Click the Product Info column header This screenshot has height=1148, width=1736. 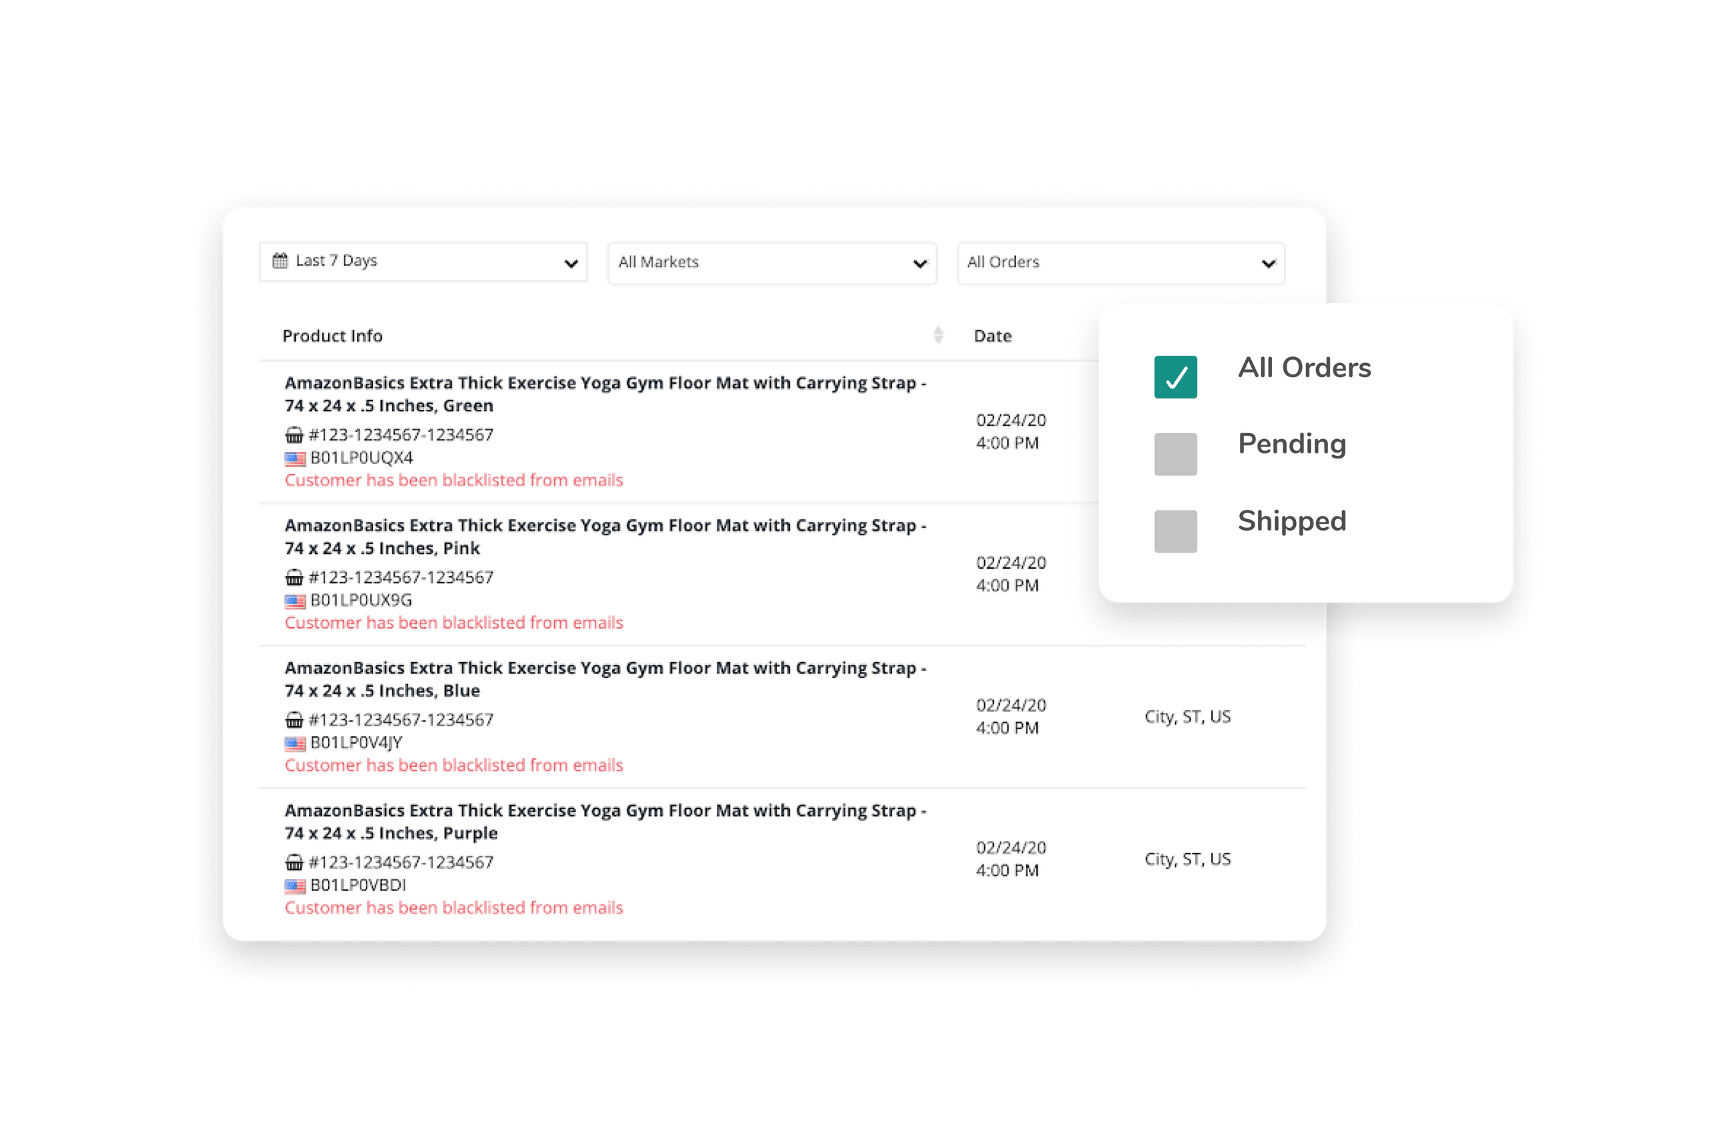pyautogui.click(x=333, y=335)
